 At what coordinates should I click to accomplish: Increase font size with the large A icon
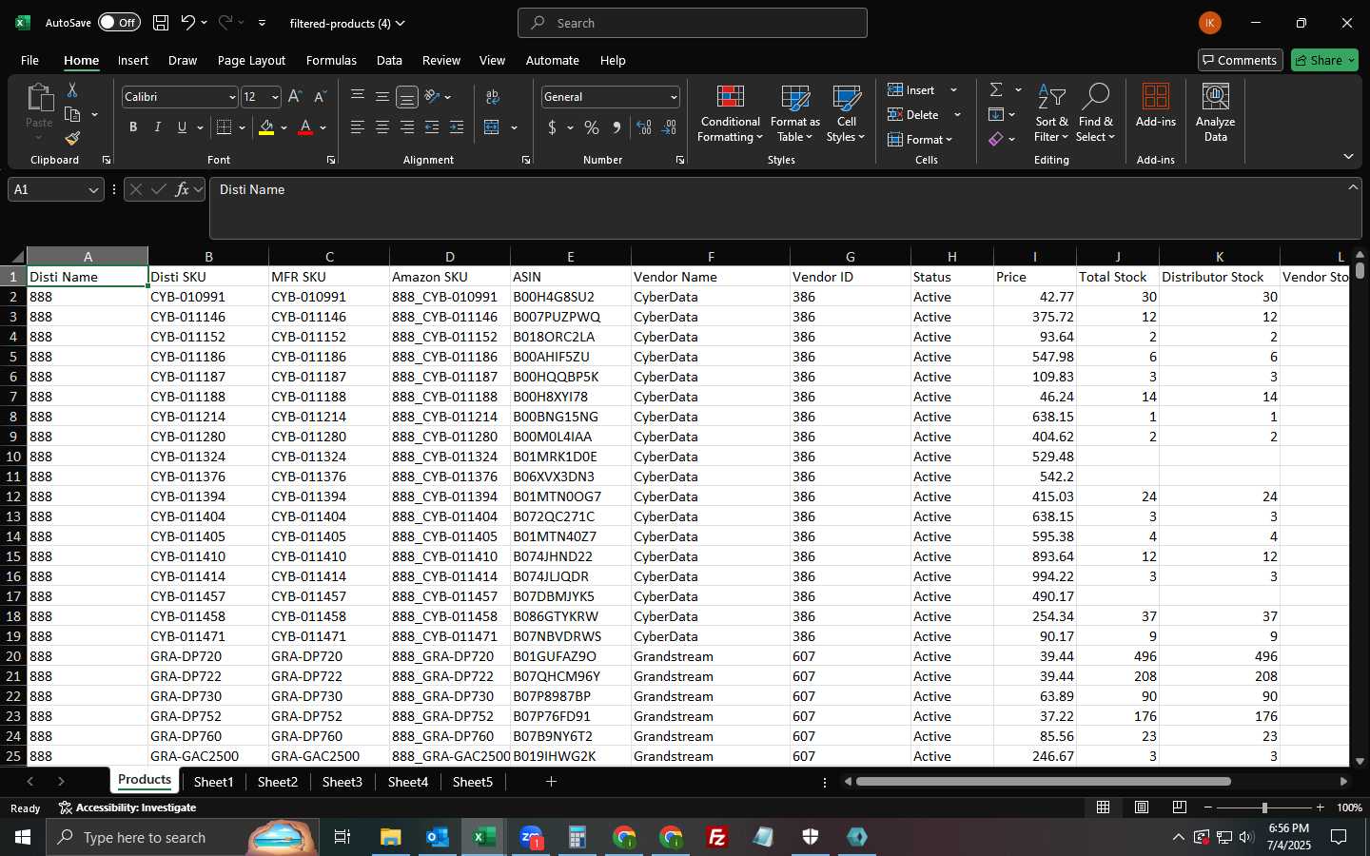(295, 97)
